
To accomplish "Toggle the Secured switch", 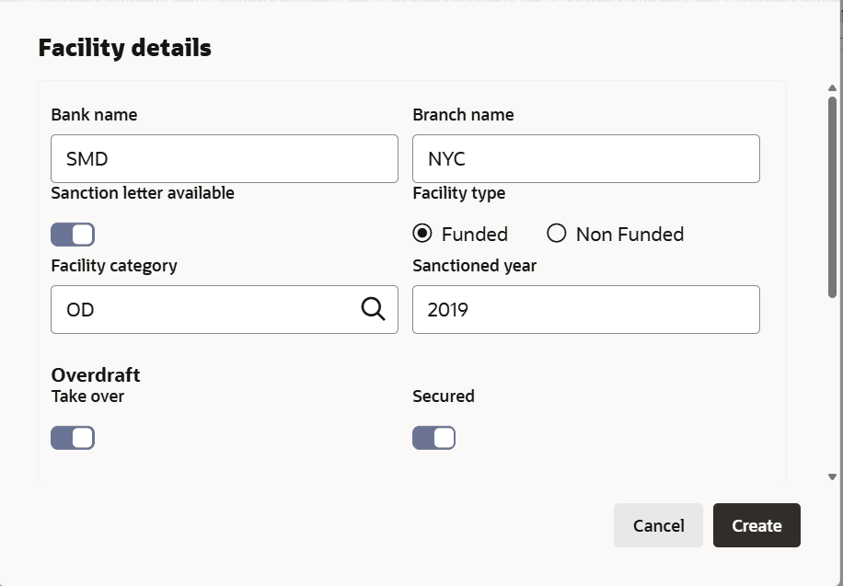I will [433, 438].
